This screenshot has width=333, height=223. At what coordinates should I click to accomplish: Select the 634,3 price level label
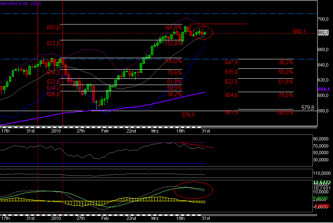click(x=53, y=72)
